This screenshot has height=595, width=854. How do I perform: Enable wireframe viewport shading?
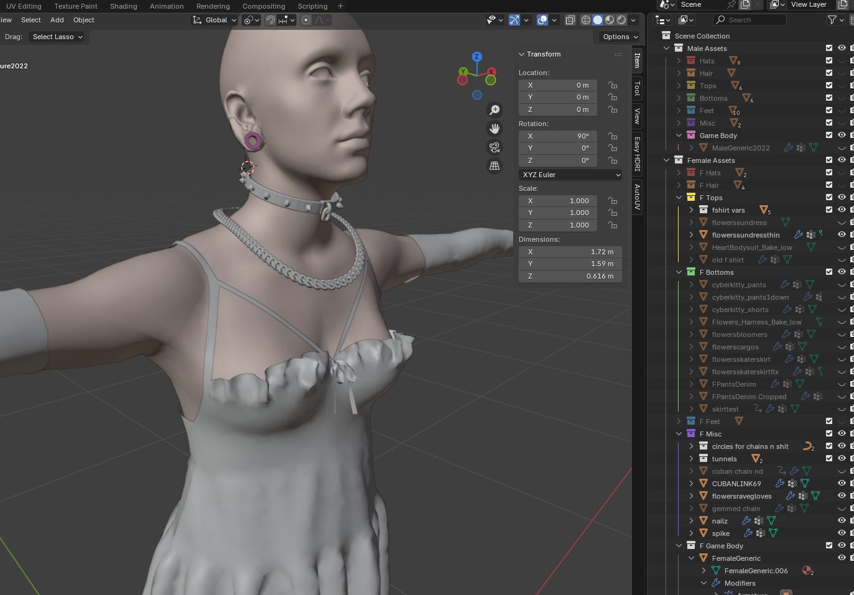[585, 20]
